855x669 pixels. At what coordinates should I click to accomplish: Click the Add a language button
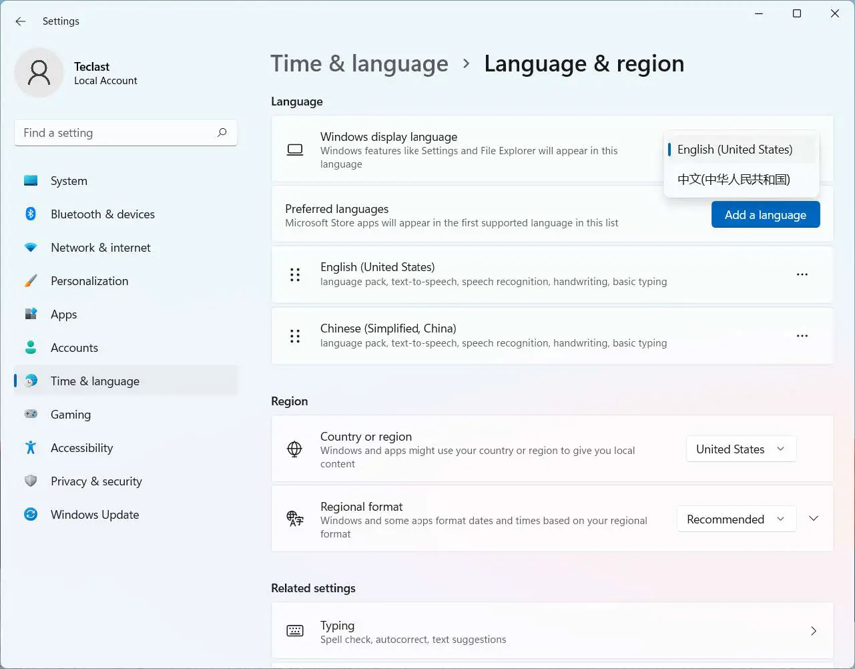(766, 215)
